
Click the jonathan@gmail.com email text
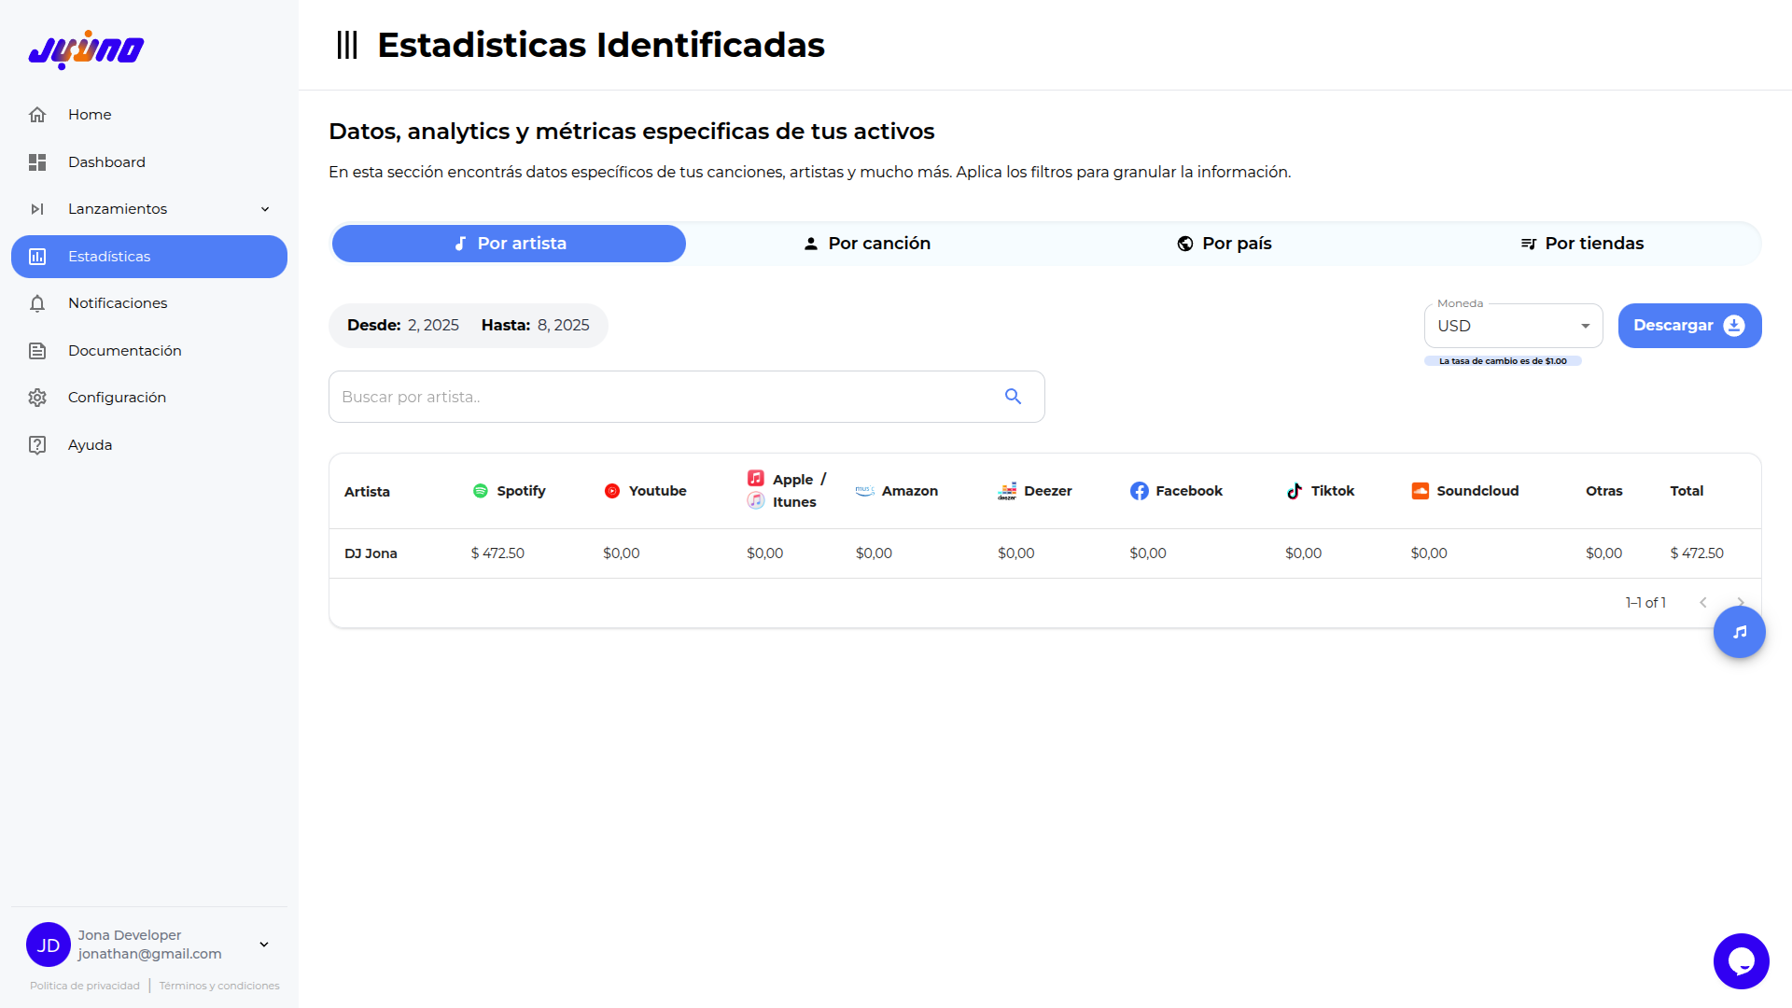[149, 954]
